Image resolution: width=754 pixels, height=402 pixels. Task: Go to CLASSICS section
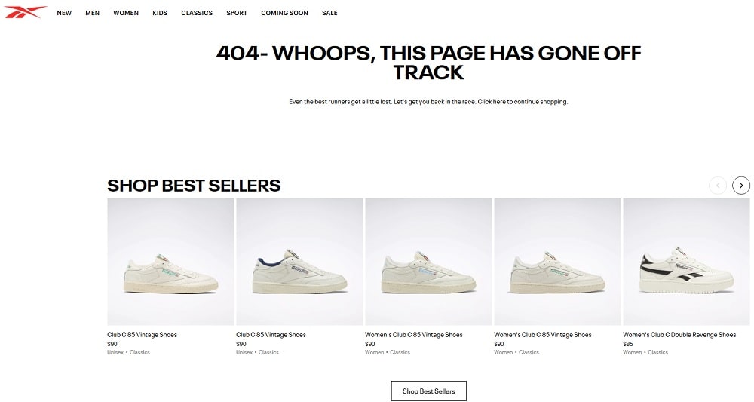(197, 13)
